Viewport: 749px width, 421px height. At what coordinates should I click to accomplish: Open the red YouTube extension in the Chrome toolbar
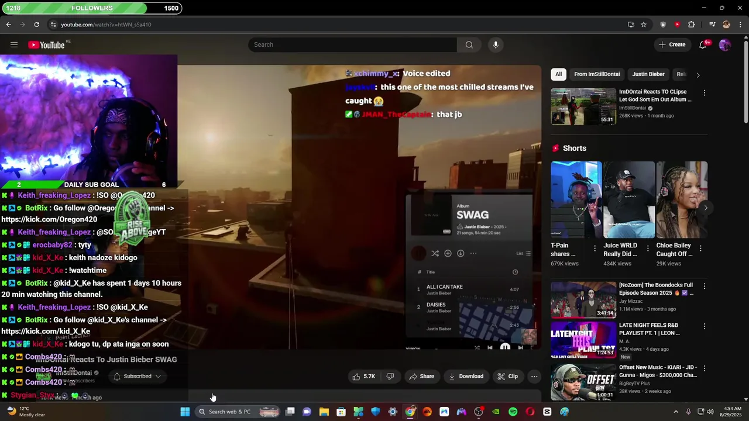pos(677,25)
